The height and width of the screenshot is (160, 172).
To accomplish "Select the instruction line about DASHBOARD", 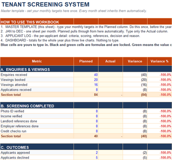I will (60, 40).
